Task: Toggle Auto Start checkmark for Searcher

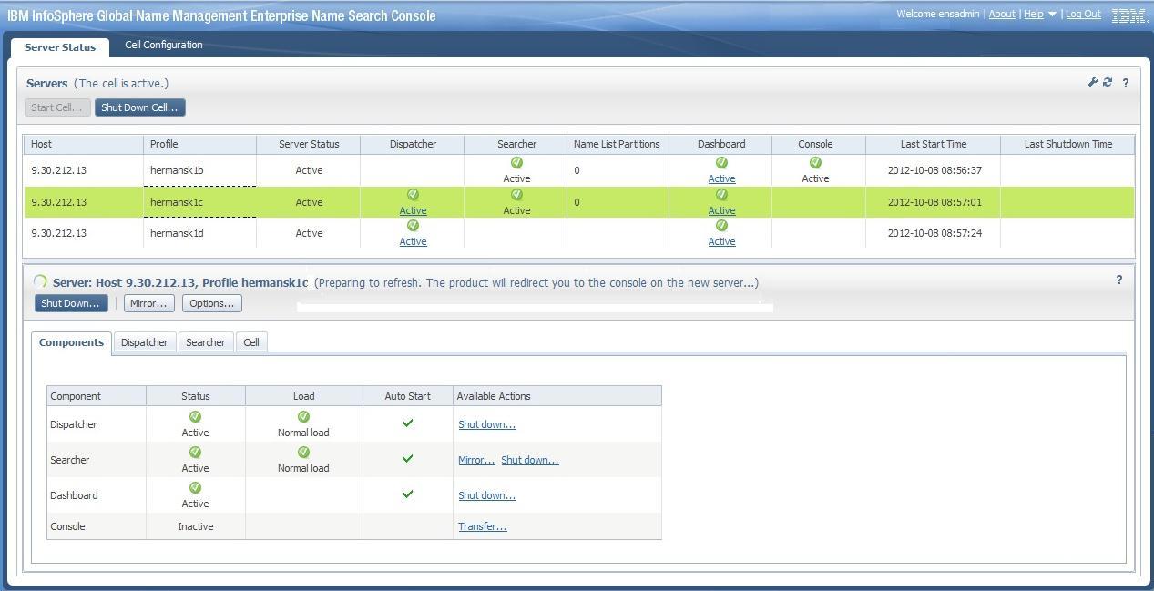Action: pyautogui.click(x=407, y=459)
